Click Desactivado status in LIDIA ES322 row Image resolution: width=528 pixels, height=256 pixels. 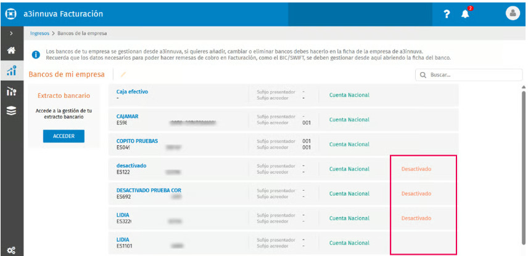click(416, 218)
